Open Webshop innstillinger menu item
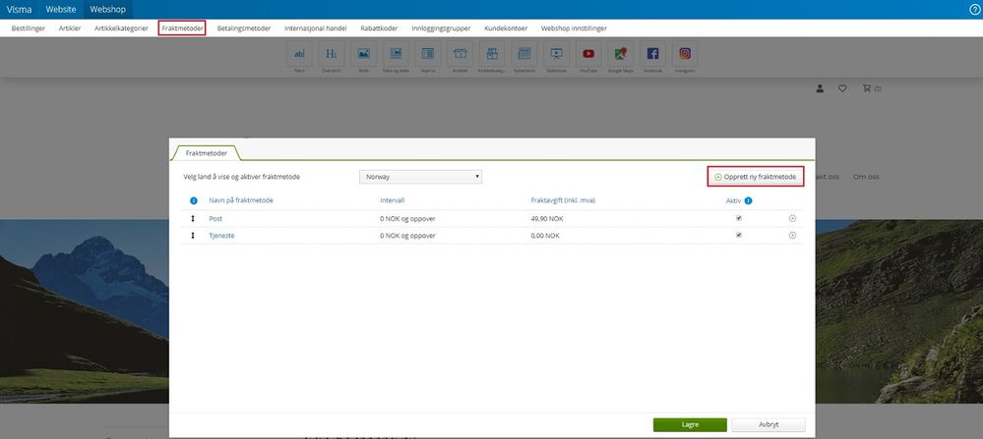The width and height of the screenshot is (983, 439). pyautogui.click(x=574, y=28)
